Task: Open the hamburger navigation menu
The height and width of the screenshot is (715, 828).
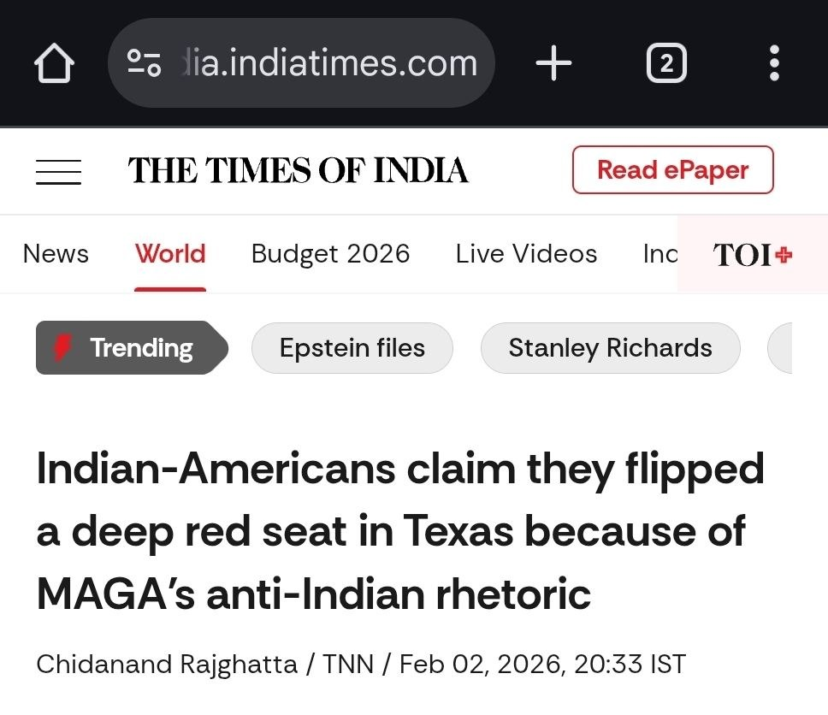Action: tap(58, 171)
